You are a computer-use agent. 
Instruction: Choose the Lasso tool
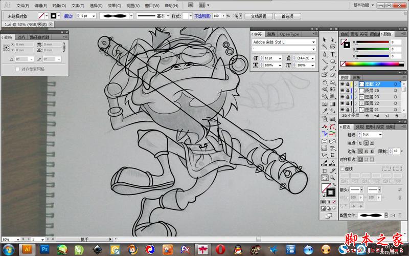coord(333,47)
